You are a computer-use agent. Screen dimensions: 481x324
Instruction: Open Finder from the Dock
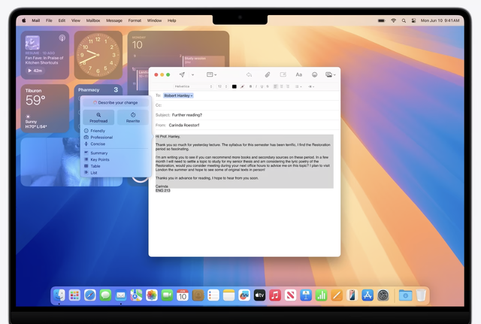(59, 295)
